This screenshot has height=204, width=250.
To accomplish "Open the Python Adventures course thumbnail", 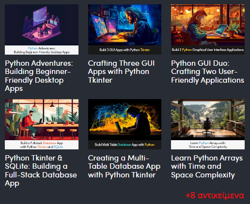I will coord(42,29).
